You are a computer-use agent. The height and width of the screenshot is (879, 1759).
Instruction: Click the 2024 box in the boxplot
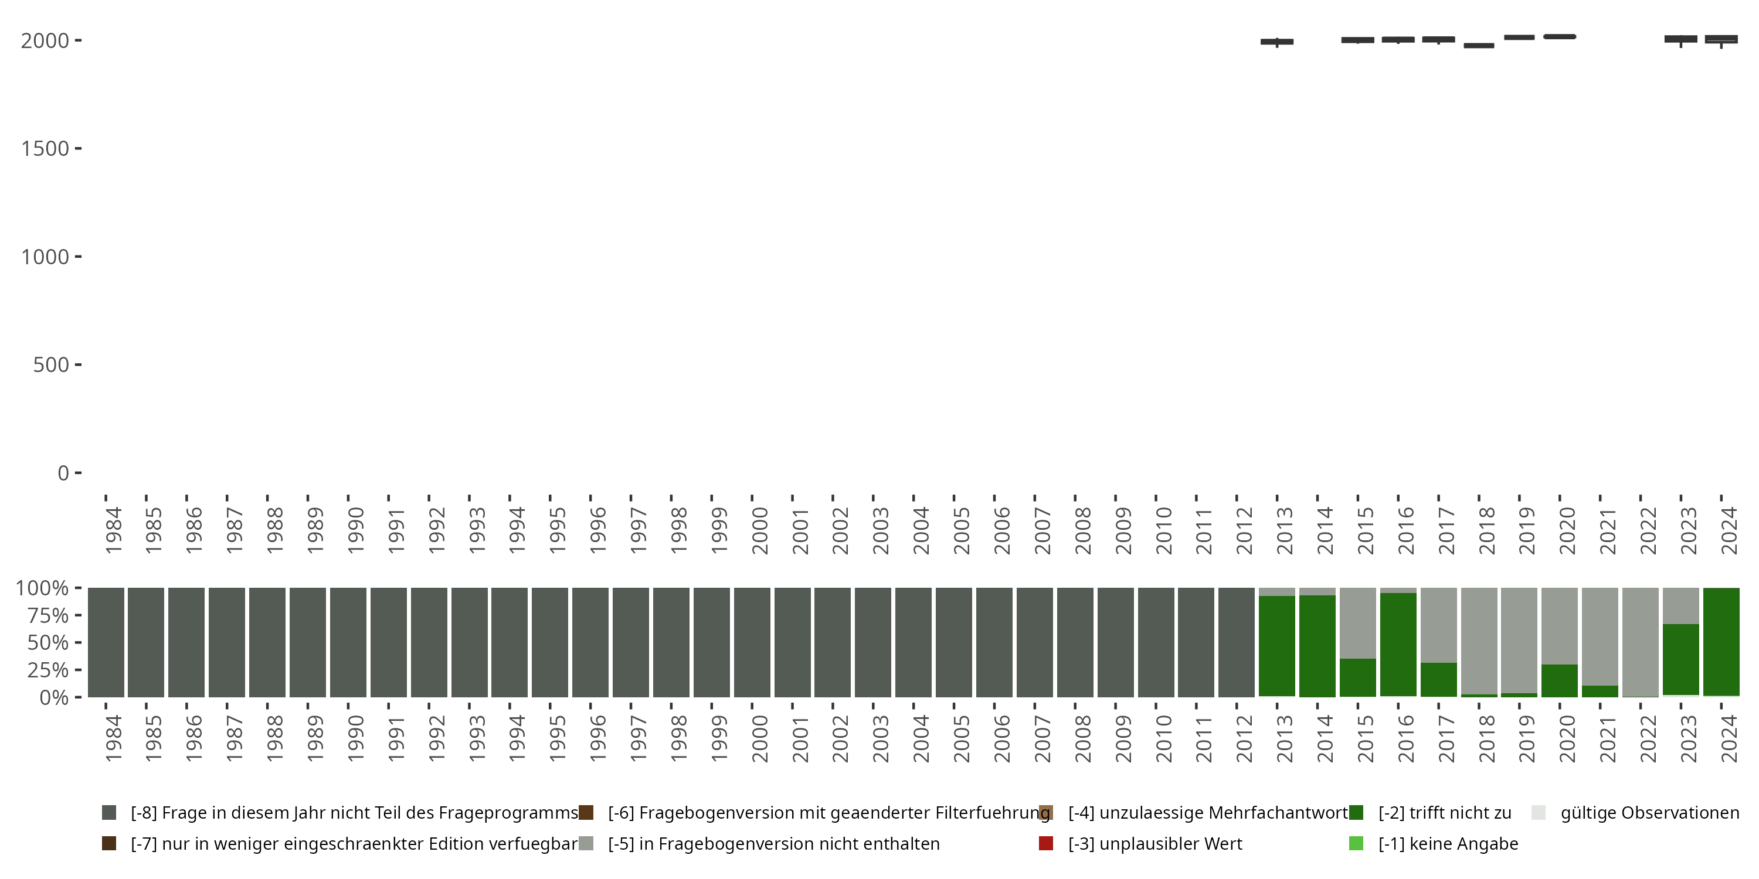1721,39
